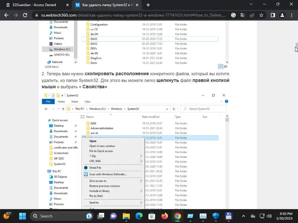
Task: Open the View ribbon tab
Action: 87,101
